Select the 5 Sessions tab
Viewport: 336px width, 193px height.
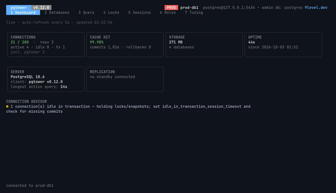[x=139, y=13]
